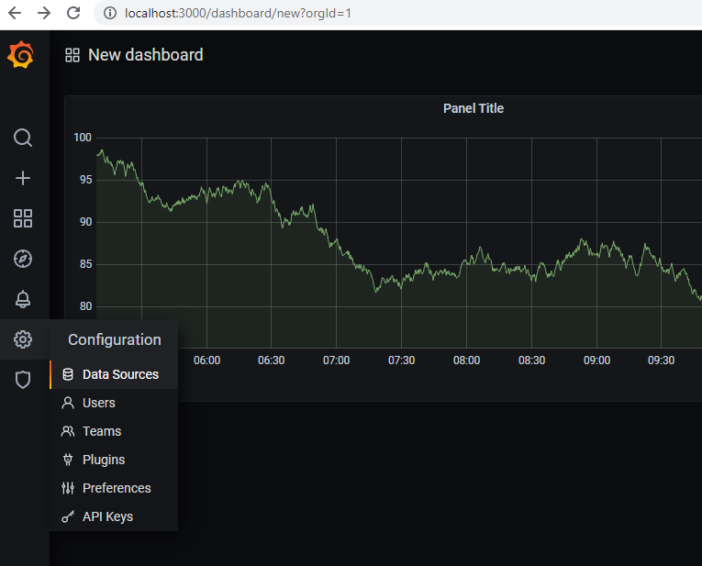The height and width of the screenshot is (566, 702).
Task: Click the group icon next to Teams
Action: click(x=68, y=431)
